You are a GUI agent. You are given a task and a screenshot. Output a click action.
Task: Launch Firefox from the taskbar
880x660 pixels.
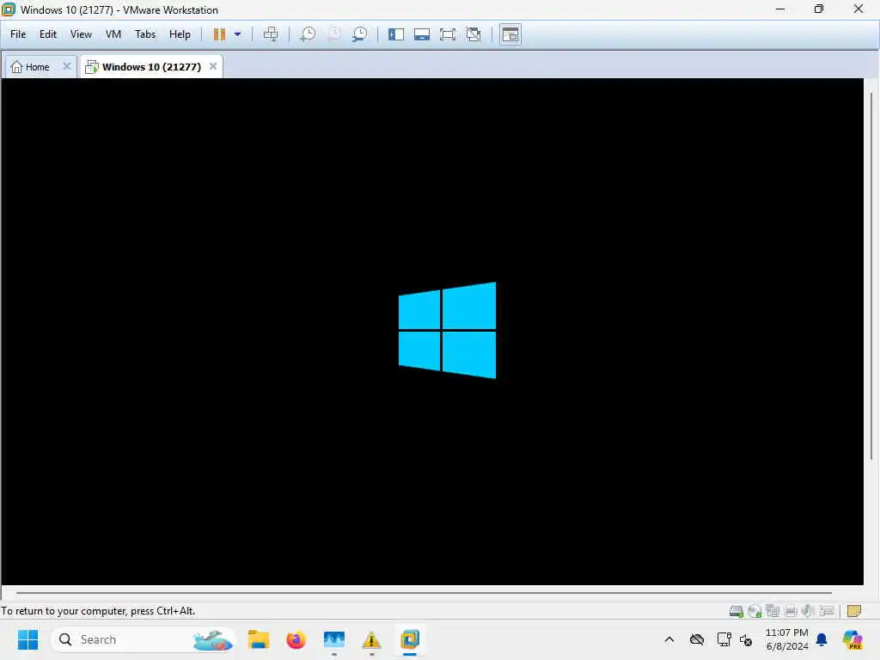point(296,639)
